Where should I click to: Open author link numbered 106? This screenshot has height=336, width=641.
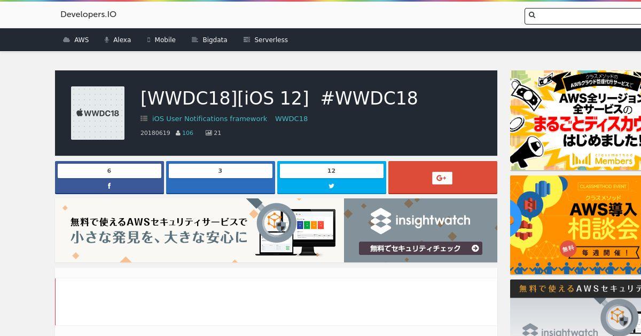click(187, 133)
